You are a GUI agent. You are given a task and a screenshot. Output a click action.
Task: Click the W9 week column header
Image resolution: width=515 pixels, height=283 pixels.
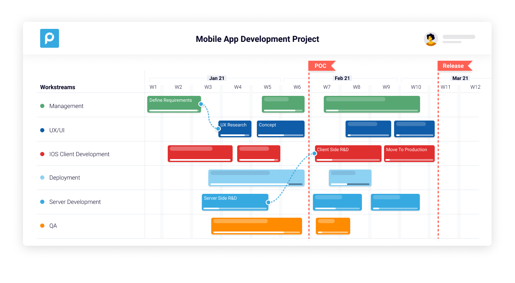[386, 87]
